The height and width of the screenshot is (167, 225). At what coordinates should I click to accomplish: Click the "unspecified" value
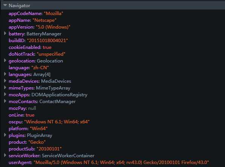51,54
